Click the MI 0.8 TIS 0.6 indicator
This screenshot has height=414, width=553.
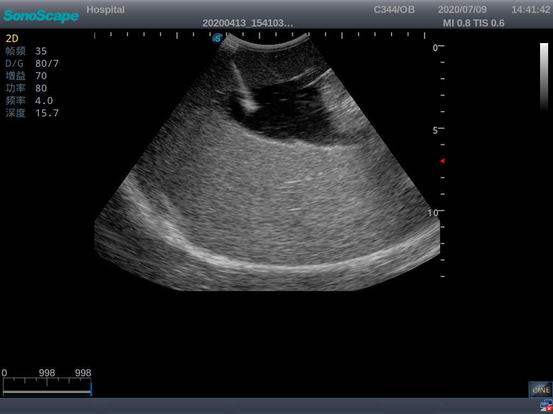(474, 23)
